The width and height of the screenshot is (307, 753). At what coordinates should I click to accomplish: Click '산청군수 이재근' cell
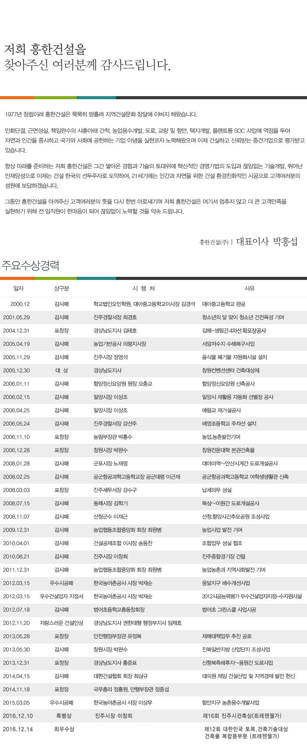[x=110, y=516]
